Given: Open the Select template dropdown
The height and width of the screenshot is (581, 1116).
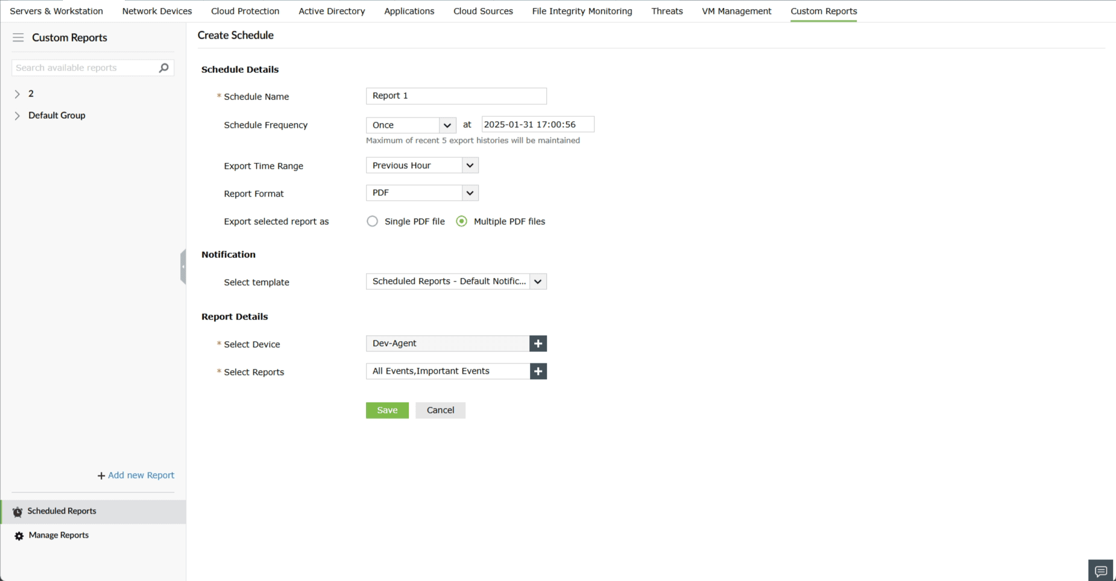Looking at the screenshot, I should (456, 281).
